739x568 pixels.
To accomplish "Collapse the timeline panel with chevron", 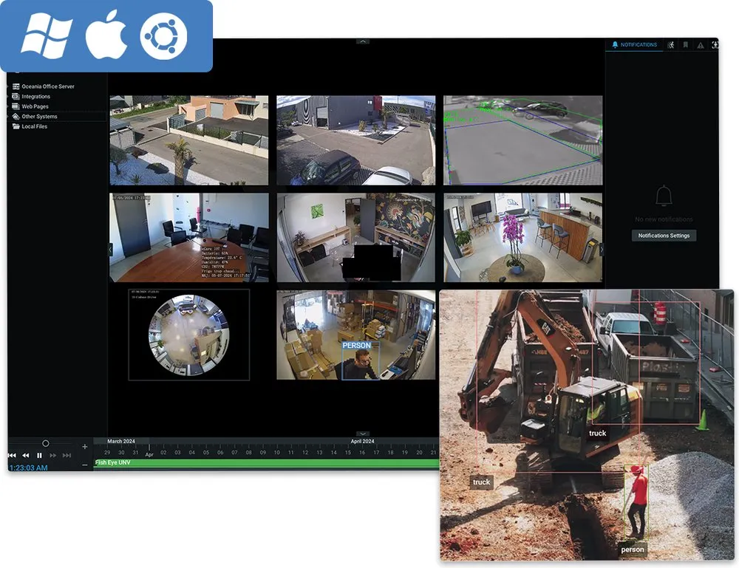I will click(x=363, y=434).
